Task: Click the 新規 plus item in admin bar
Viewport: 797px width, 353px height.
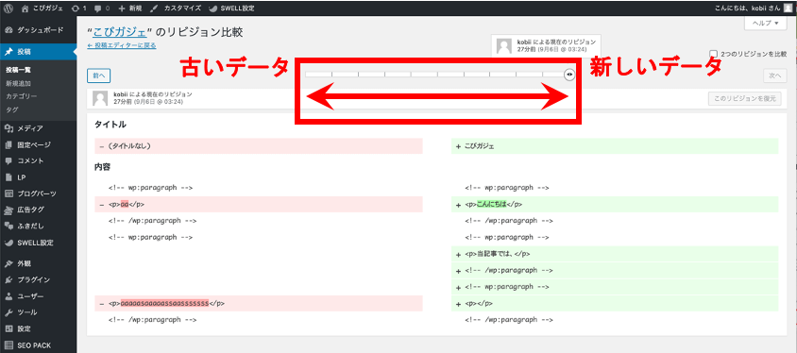Action: click(130, 8)
